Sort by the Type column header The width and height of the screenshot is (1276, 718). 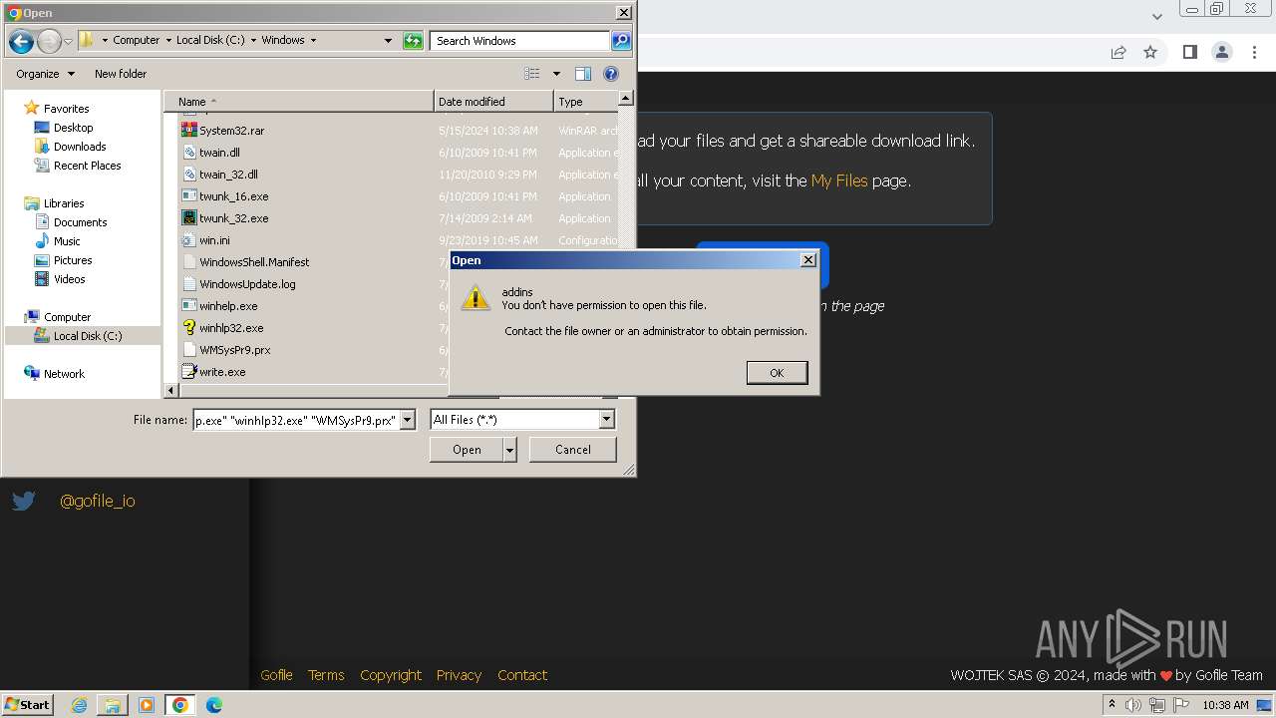(x=586, y=102)
